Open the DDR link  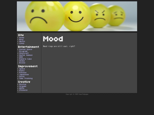[x=21, y=57]
